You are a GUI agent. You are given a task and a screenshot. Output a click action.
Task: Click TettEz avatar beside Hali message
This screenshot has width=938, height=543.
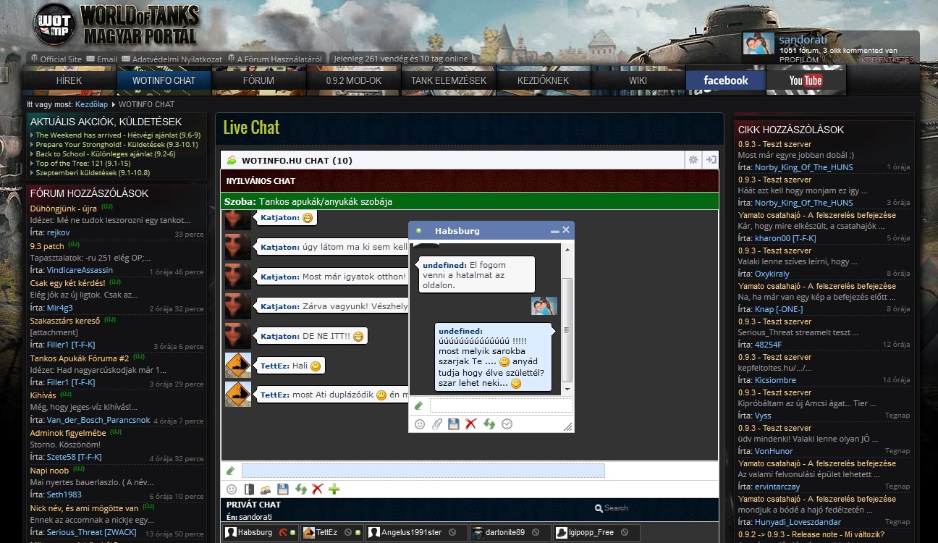[237, 365]
